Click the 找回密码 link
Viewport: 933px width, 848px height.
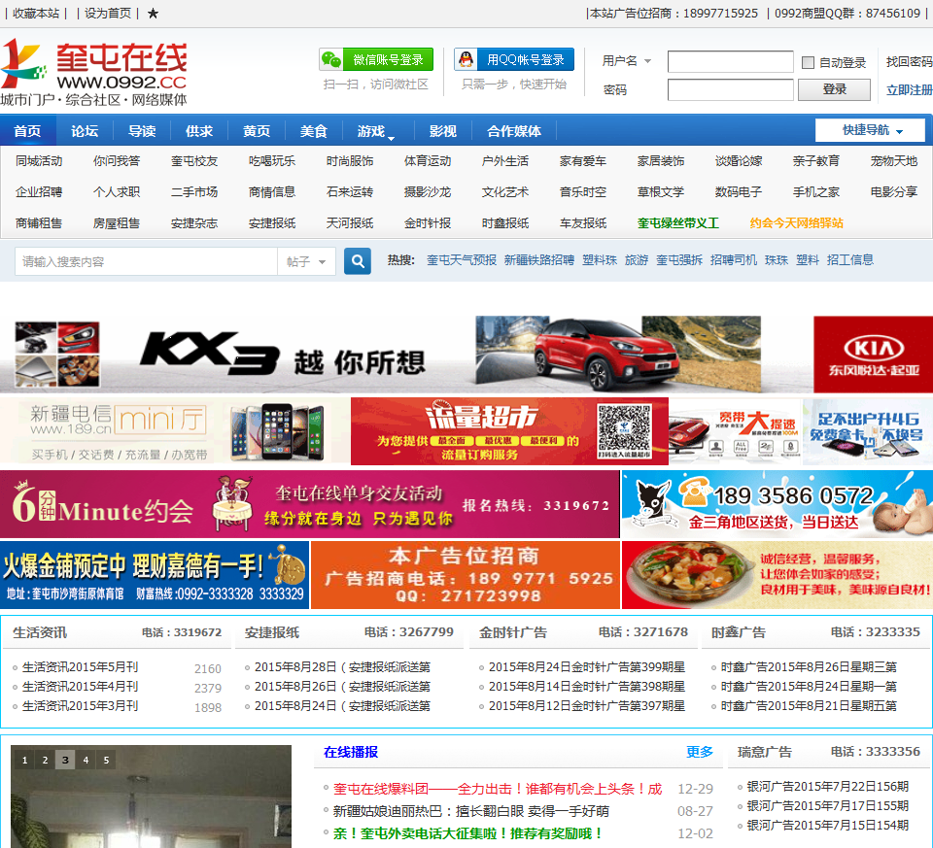click(909, 62)
